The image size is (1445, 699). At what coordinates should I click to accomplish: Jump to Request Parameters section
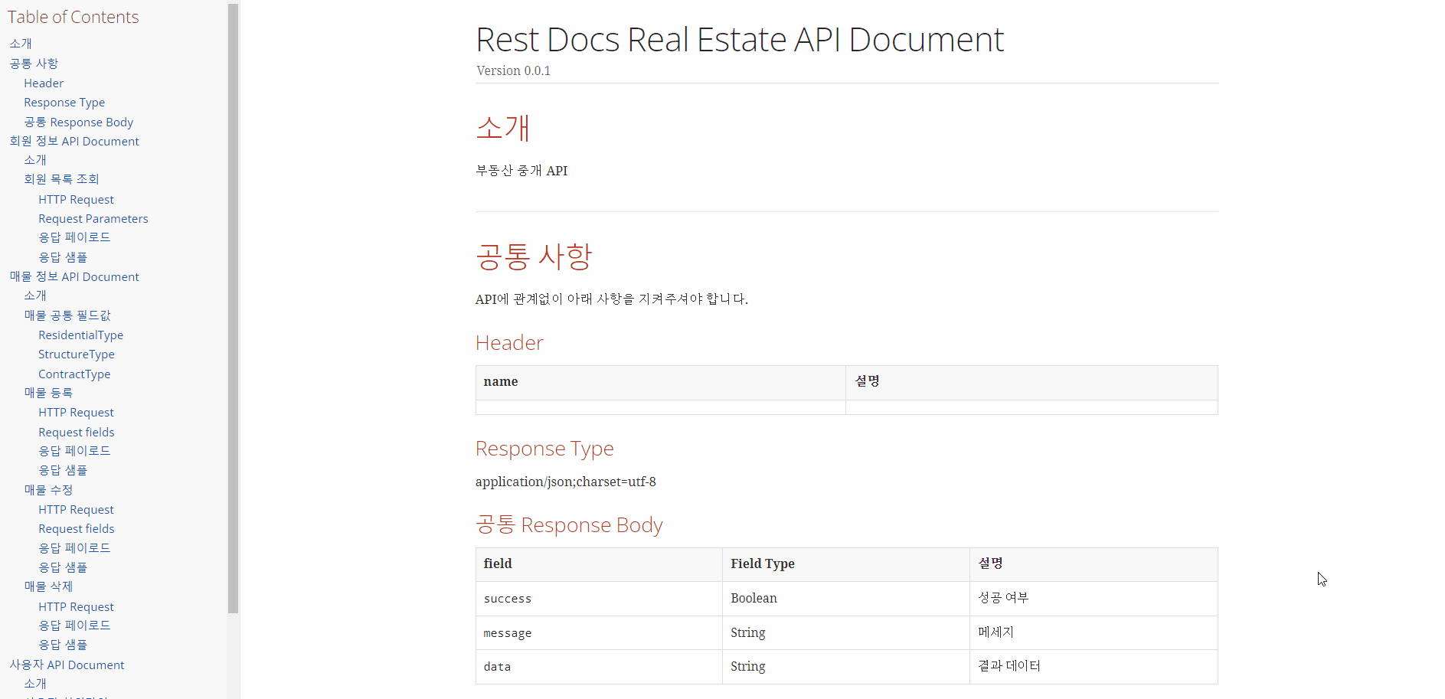coord(93,218)
